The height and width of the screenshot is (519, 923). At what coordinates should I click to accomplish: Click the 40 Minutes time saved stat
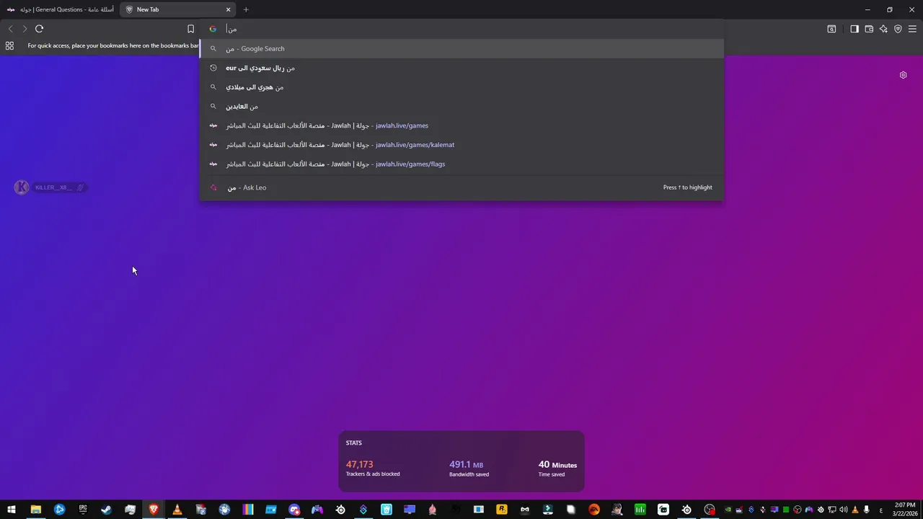pyautogui.click(x=557, y=469)
